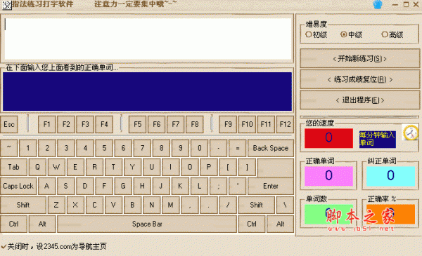
Task: Click the forward slash / key
Action: (228, 205)
